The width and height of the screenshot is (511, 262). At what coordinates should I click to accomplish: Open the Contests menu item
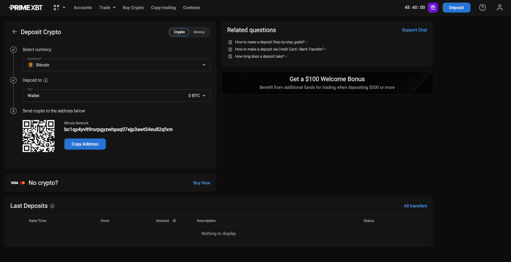click(x=192, y=8)
